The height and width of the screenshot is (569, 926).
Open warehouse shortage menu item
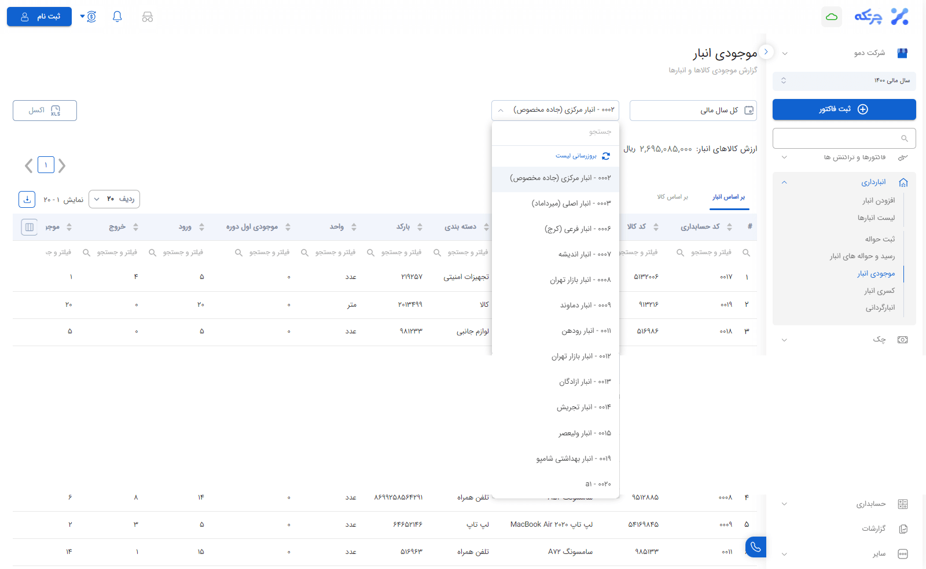879,291
